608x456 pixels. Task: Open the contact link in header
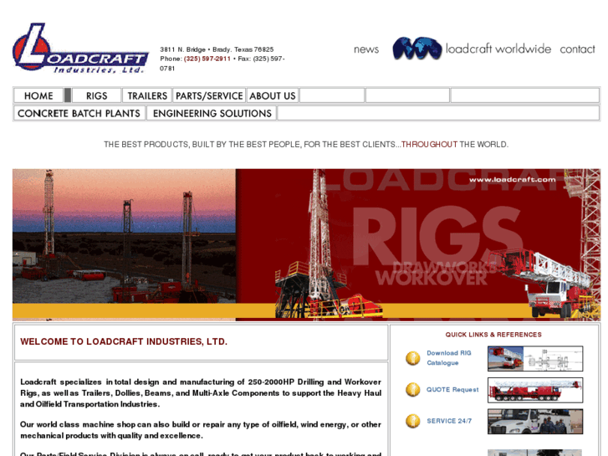tap(577, 49)
